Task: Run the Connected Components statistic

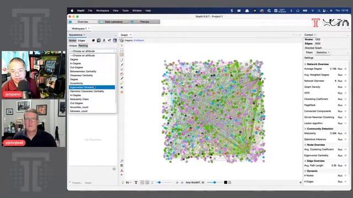Action: (340, 111)
